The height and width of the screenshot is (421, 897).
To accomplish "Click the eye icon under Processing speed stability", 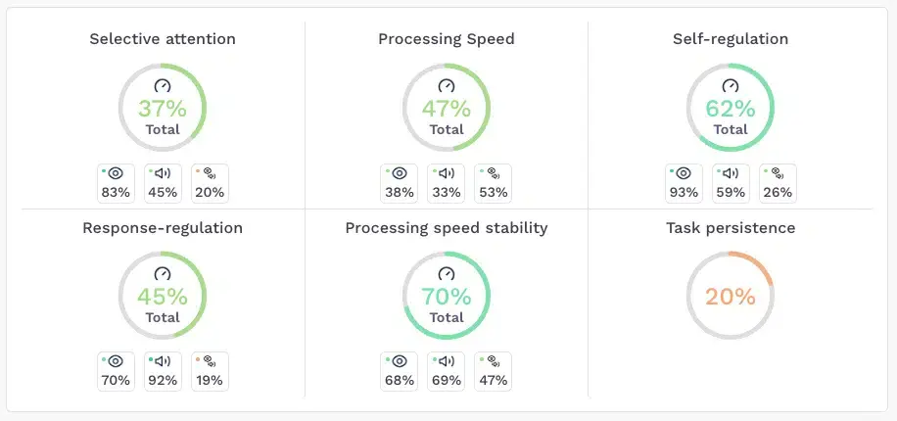I will tap(401, 362).
